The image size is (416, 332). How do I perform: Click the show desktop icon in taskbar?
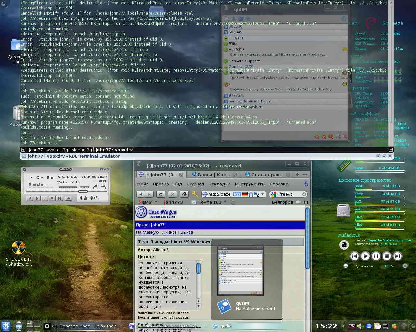[19, 326]
